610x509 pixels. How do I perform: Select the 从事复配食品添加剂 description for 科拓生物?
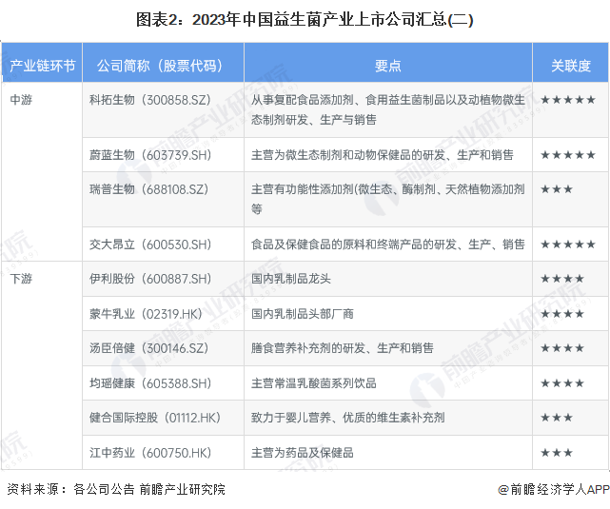point(388,109)
